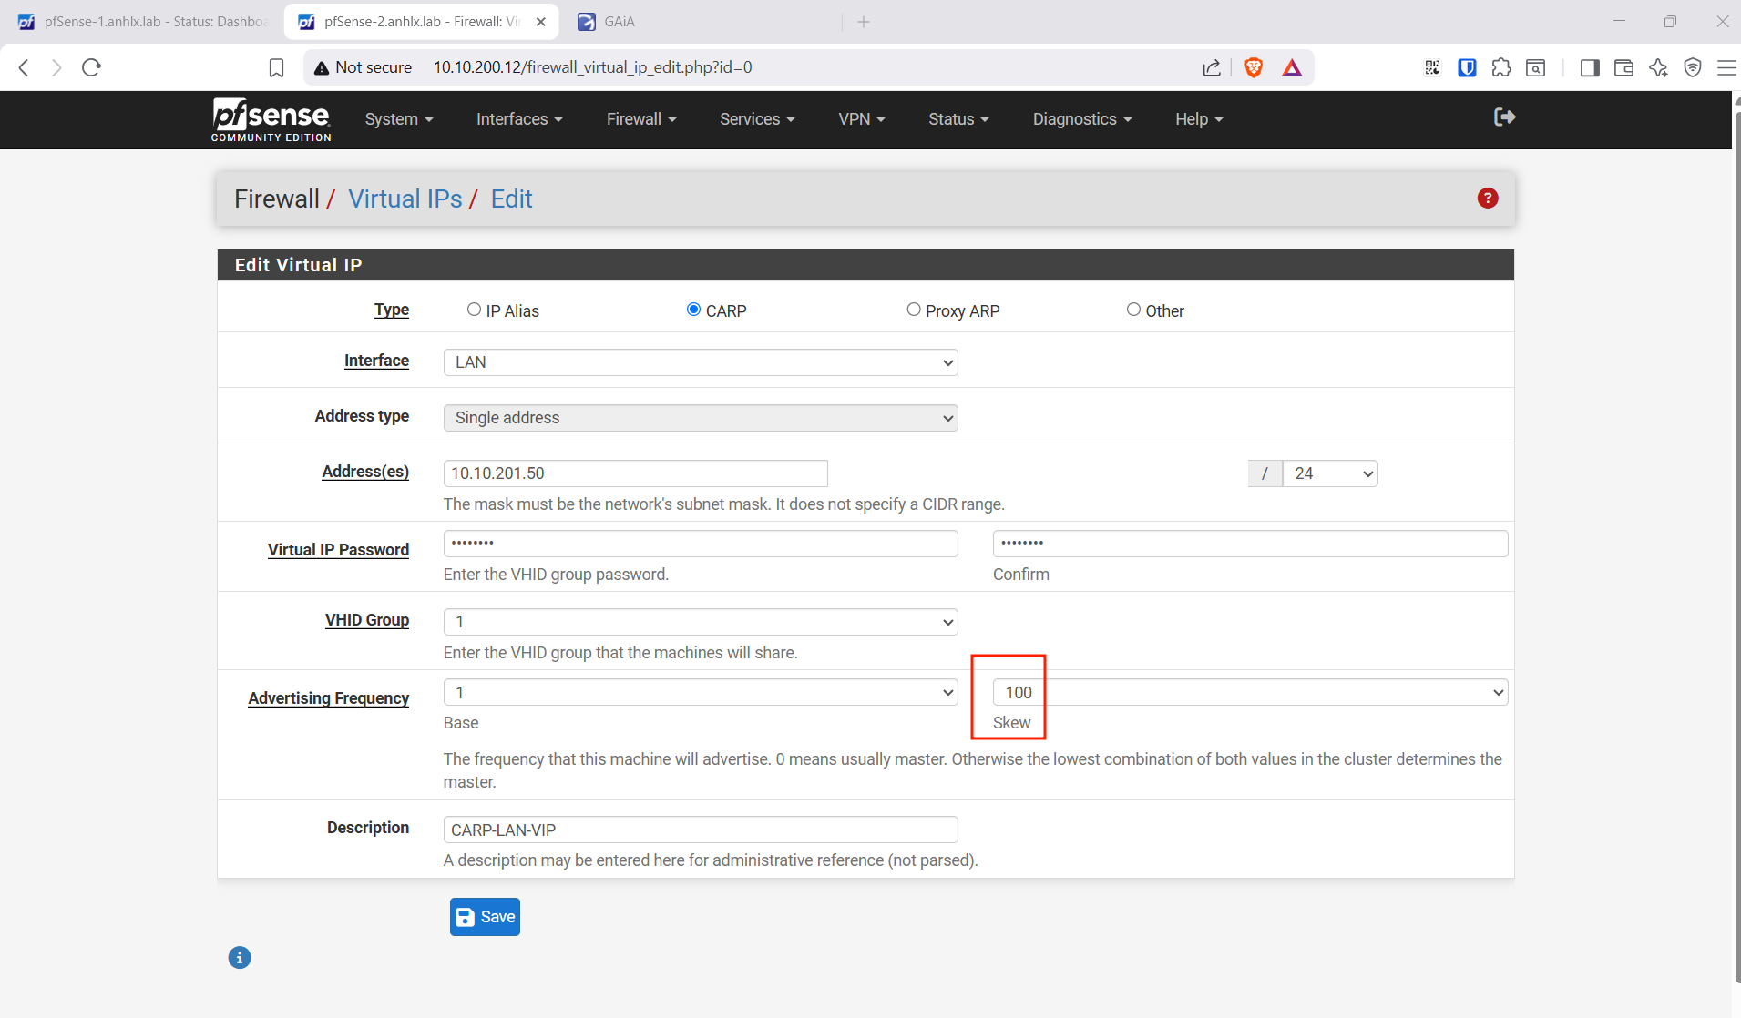Close the pfSense-2 tab
Viewport: 1741px width, 1018px height.
click(x=540, y=22)
